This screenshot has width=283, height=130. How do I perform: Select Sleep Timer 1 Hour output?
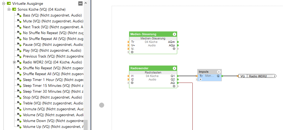click(x=43, y=80)
